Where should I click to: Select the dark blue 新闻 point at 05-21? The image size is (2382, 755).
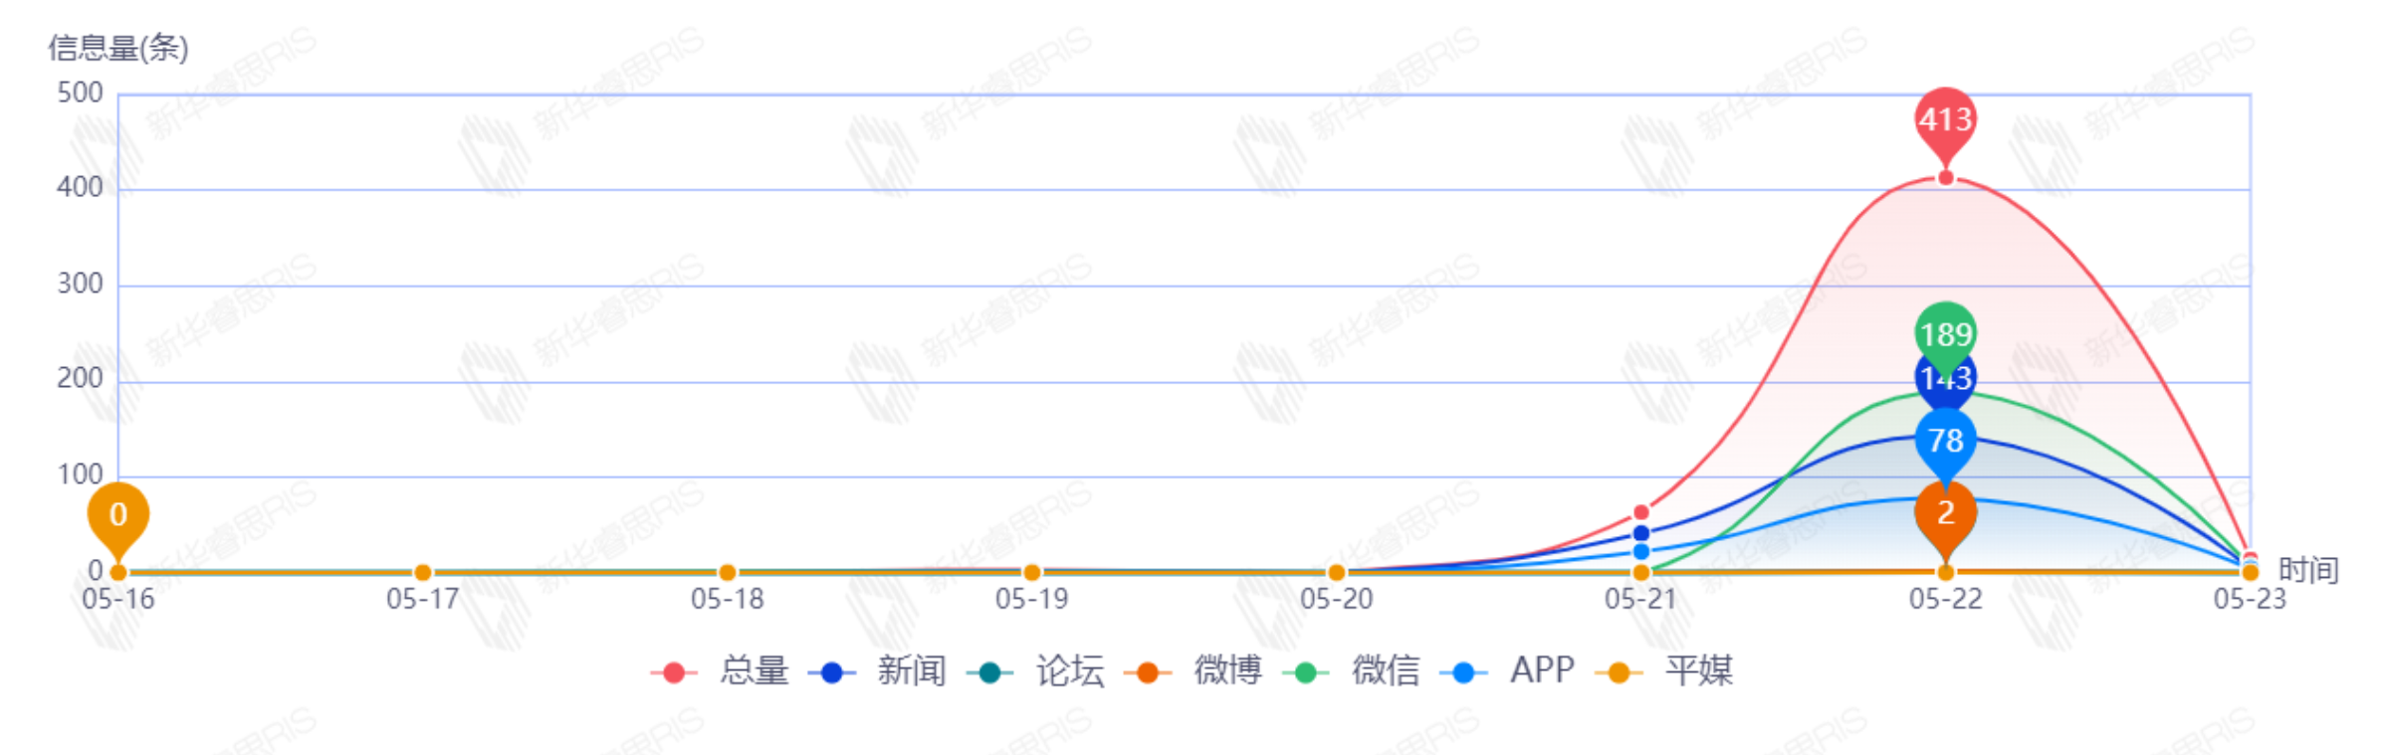point(1641,533)
